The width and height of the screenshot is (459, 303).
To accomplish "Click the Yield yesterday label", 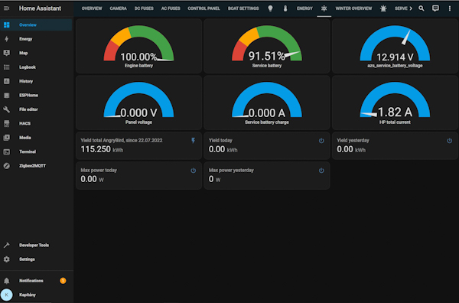I will pyautogui.click(x=353, y=141).
